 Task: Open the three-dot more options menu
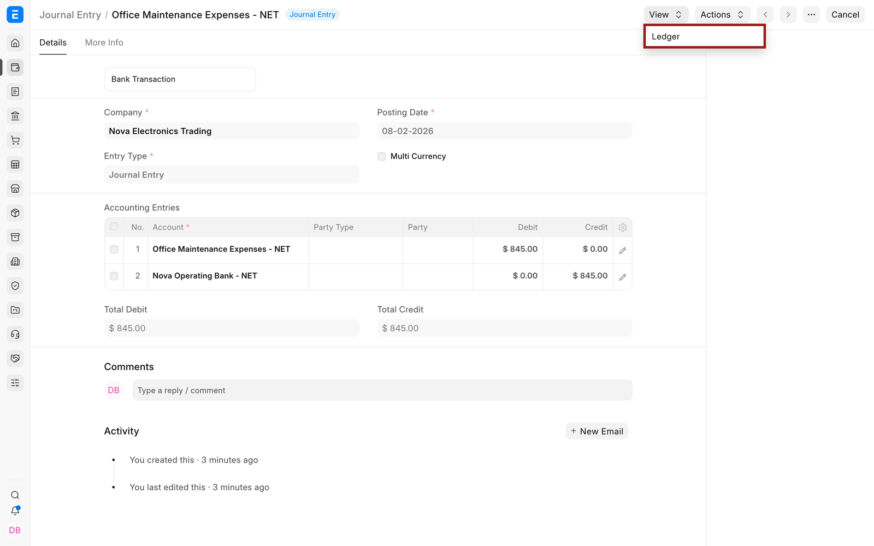click(811, 15)
